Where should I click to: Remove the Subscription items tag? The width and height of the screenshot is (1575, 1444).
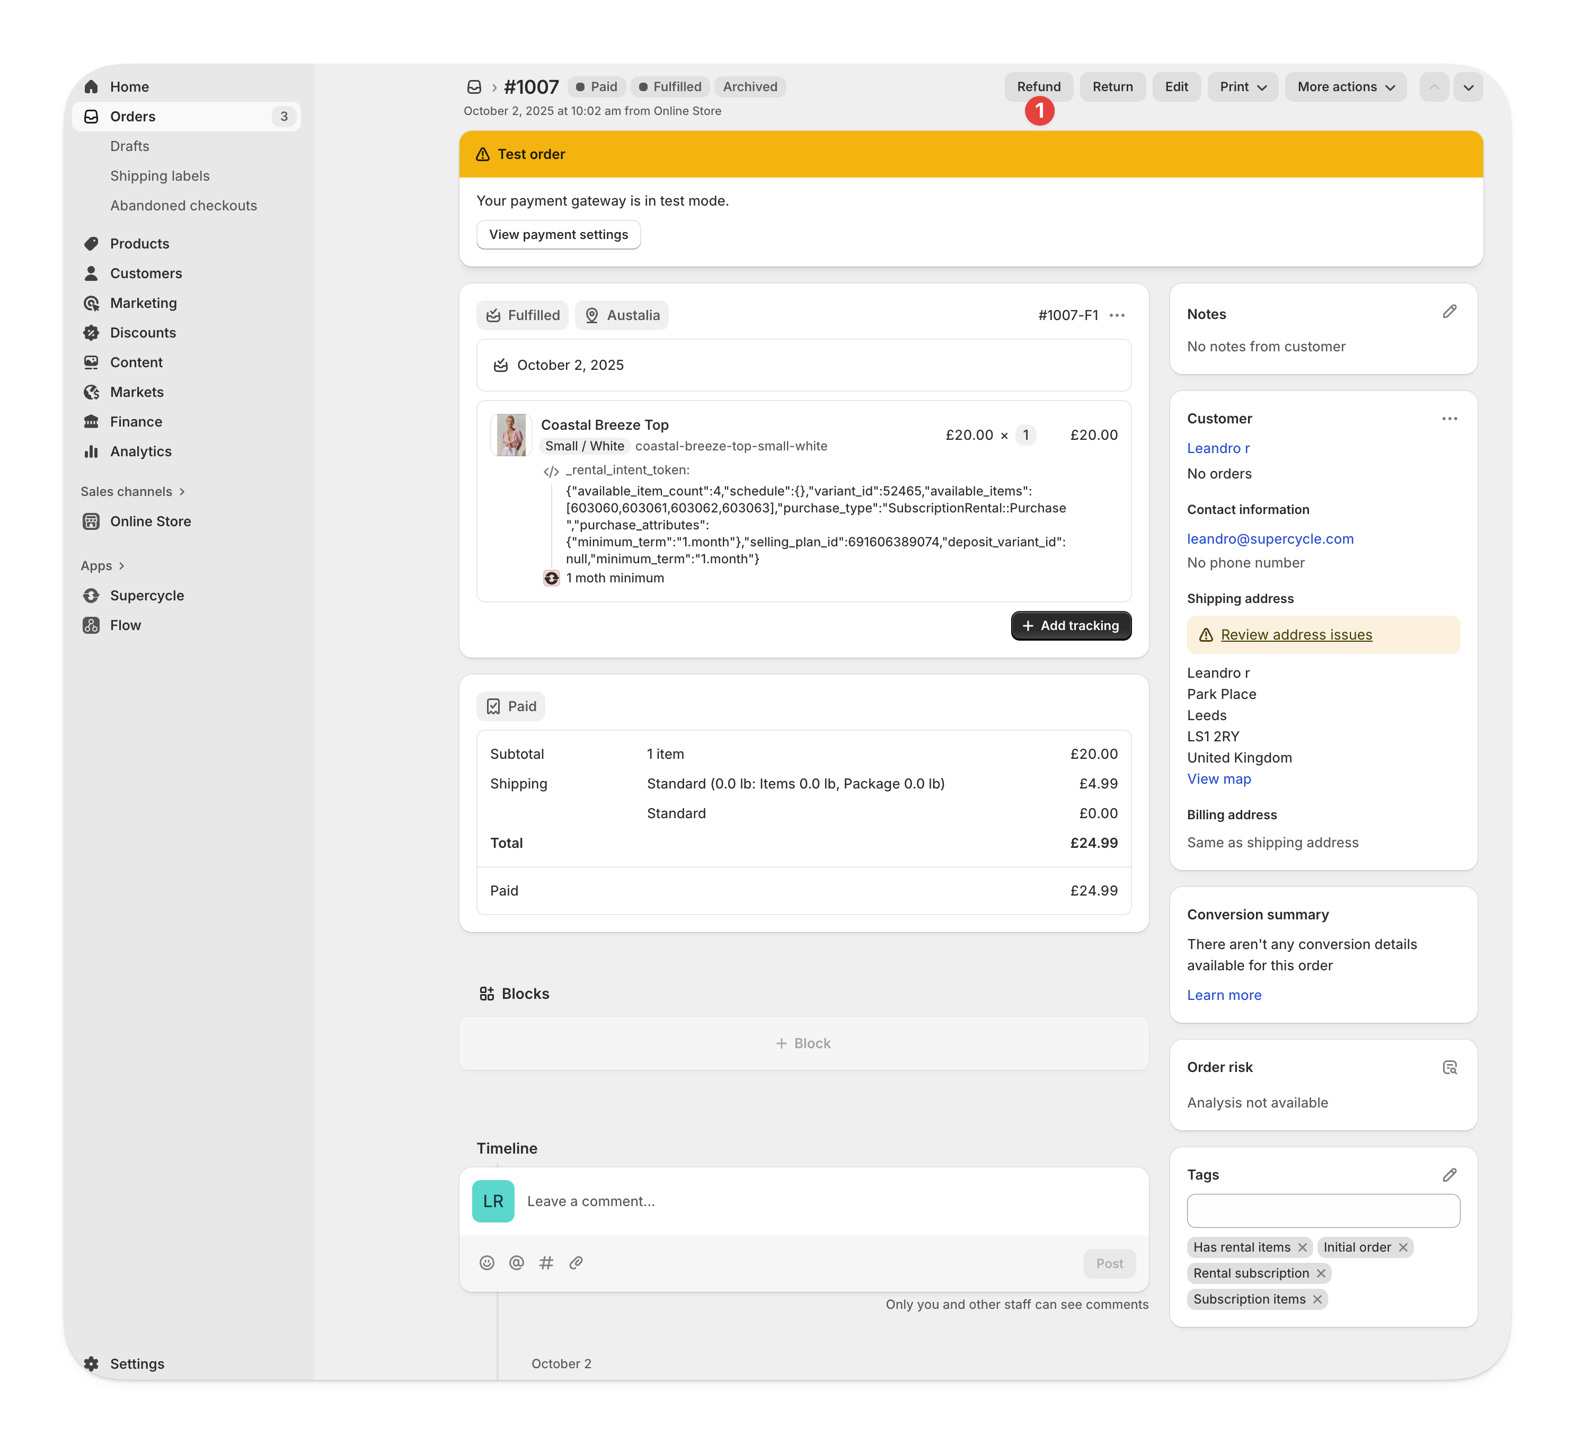coord(1317,1299)
